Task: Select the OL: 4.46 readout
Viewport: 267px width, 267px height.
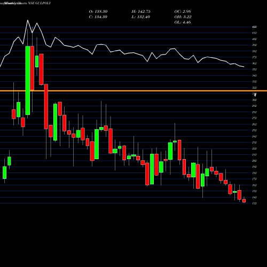Action: coord(183,22)
